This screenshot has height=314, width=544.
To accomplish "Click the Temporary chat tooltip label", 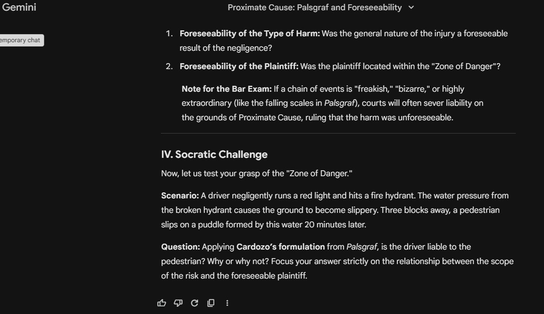I will 20,40.
